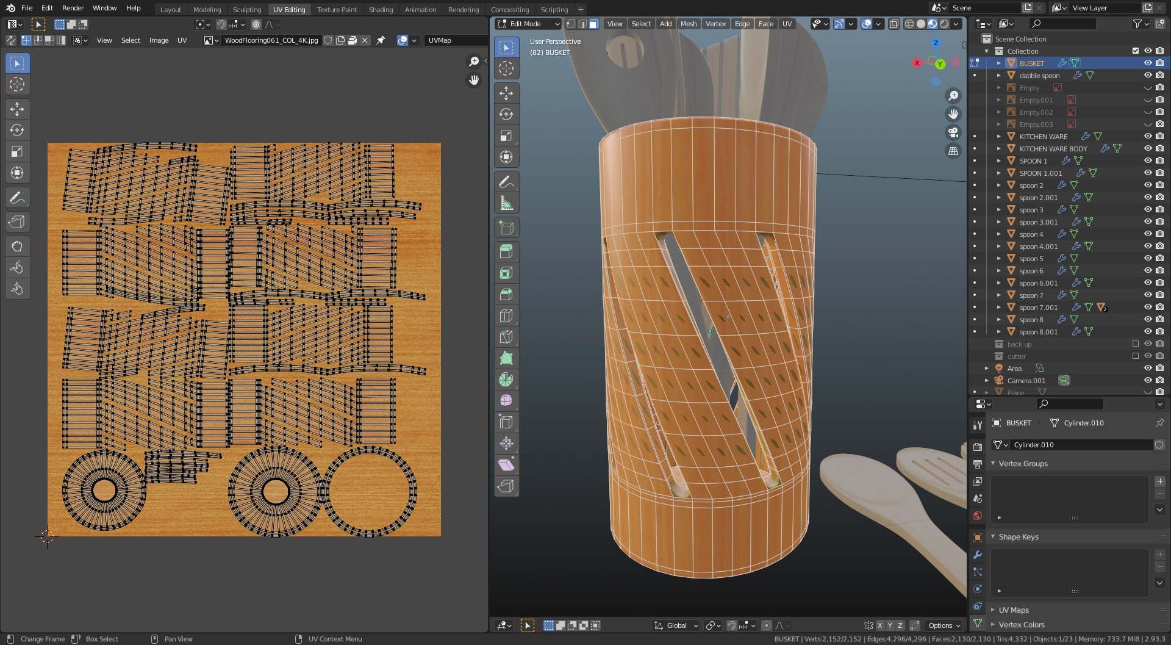The image size is (1171, 645).
Task: Toggle visibility of dabble spoon object
Action: (1147, 75)
